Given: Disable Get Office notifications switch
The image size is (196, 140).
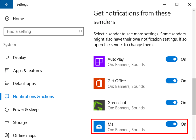Looking at the screenshot, I should [172, 81].
